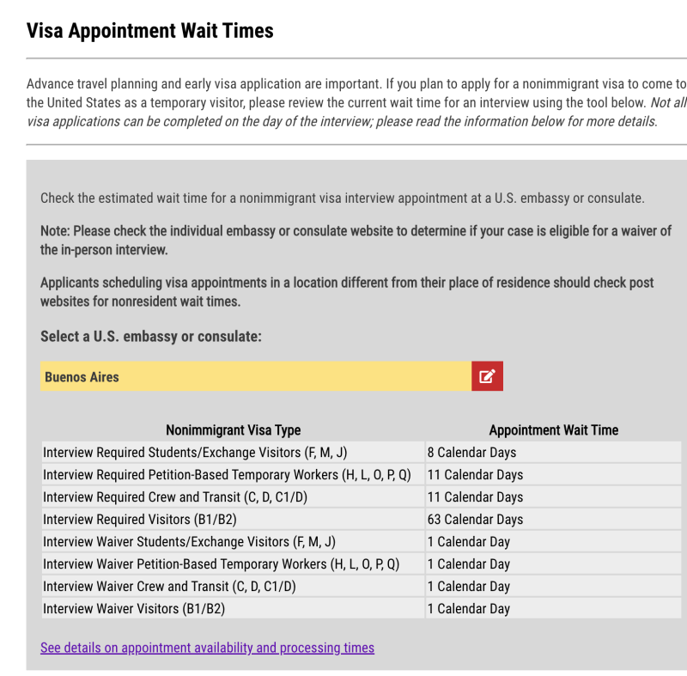Click the 63 Calendar Days wait time
The height and width of the screenshot is (676, 687).
coord(475,520)
